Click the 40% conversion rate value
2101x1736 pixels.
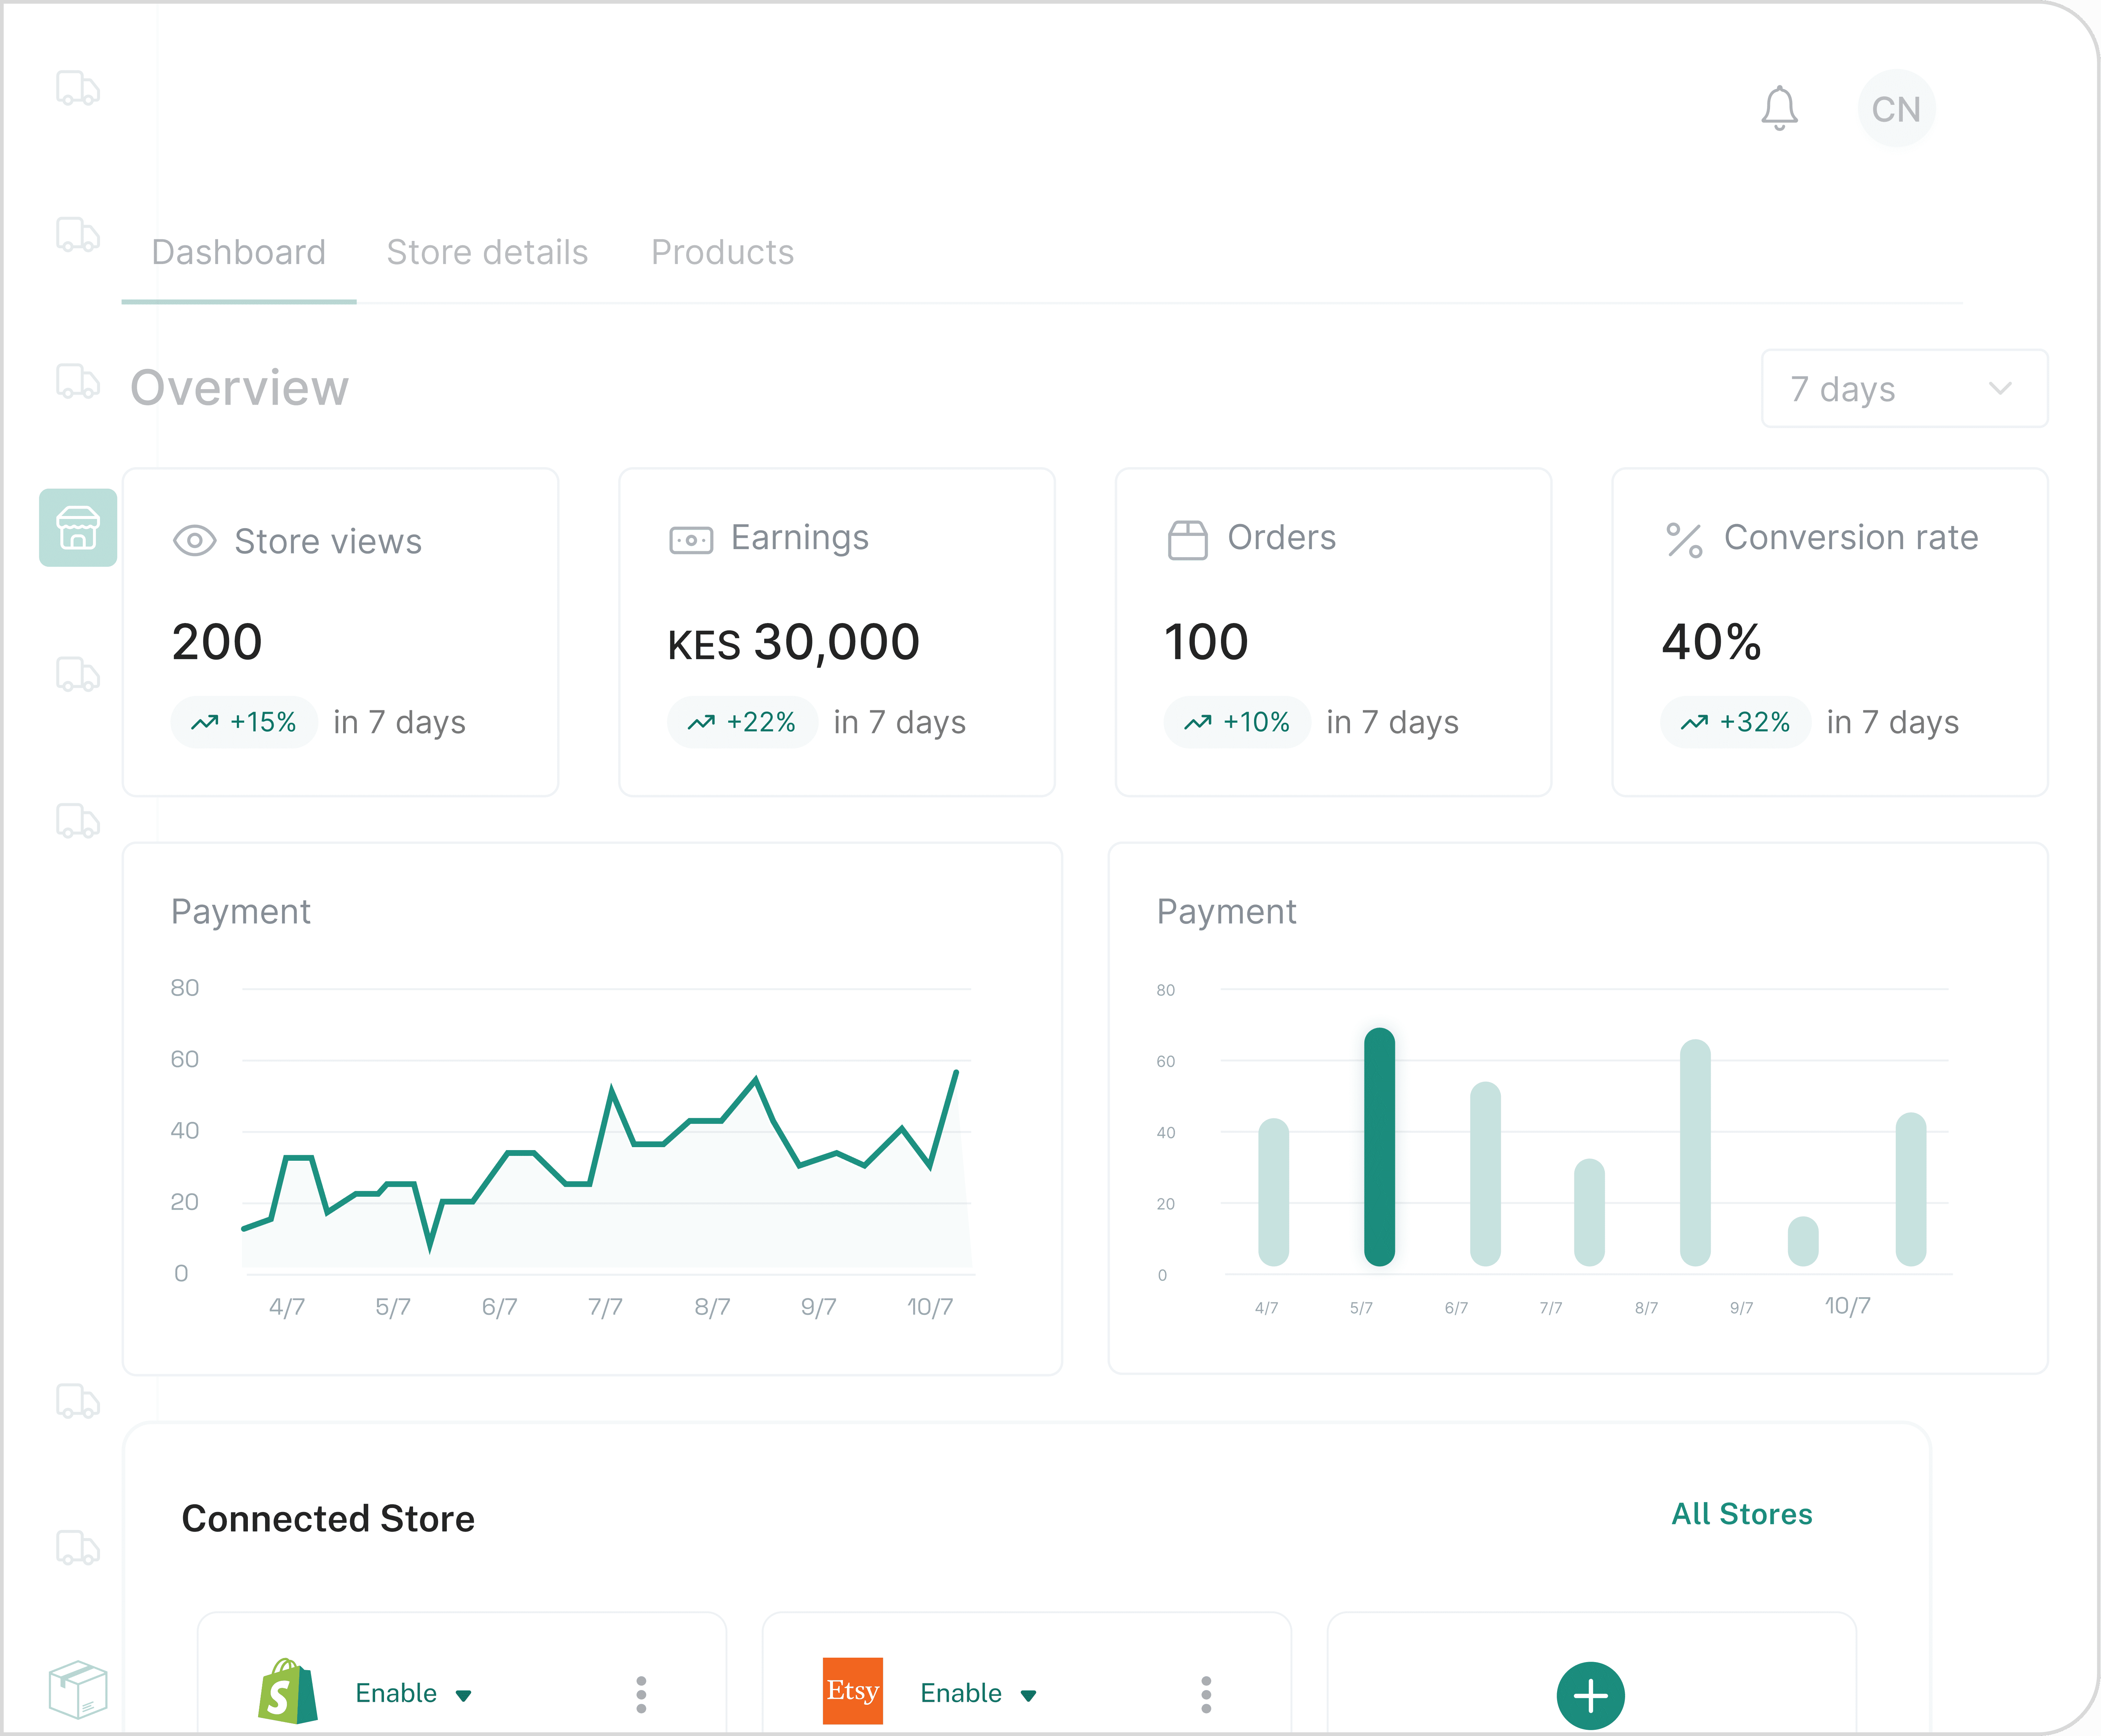(1711, 642)
